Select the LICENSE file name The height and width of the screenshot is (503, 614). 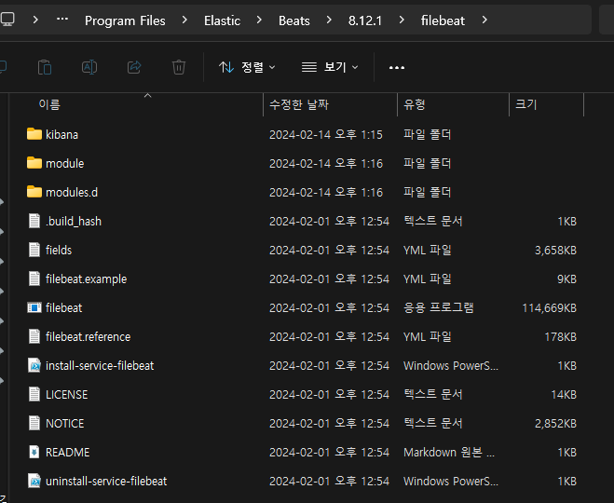66,395
